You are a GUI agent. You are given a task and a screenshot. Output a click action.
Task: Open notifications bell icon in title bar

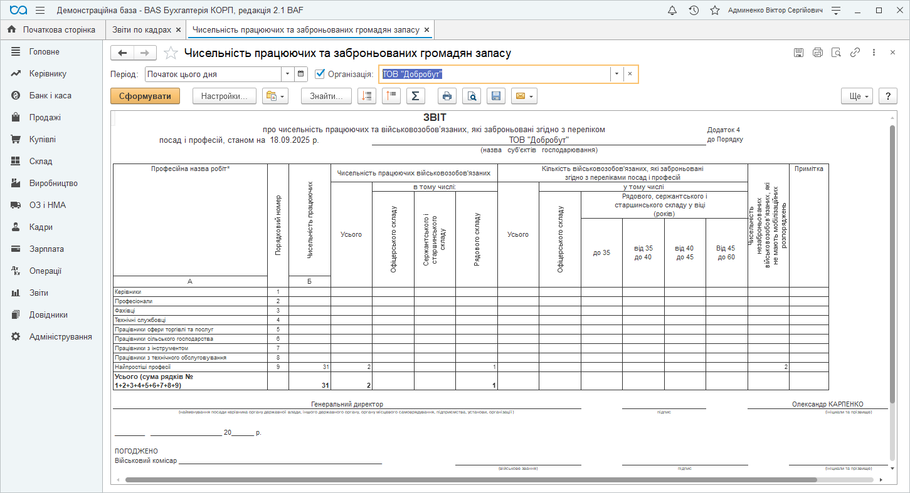(672, 11)
